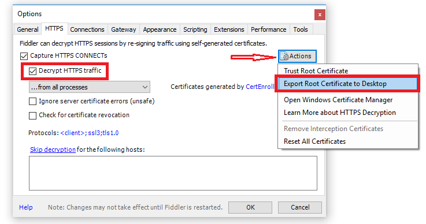
Task: Click the Skip decryption link
Action: [53, 150]
